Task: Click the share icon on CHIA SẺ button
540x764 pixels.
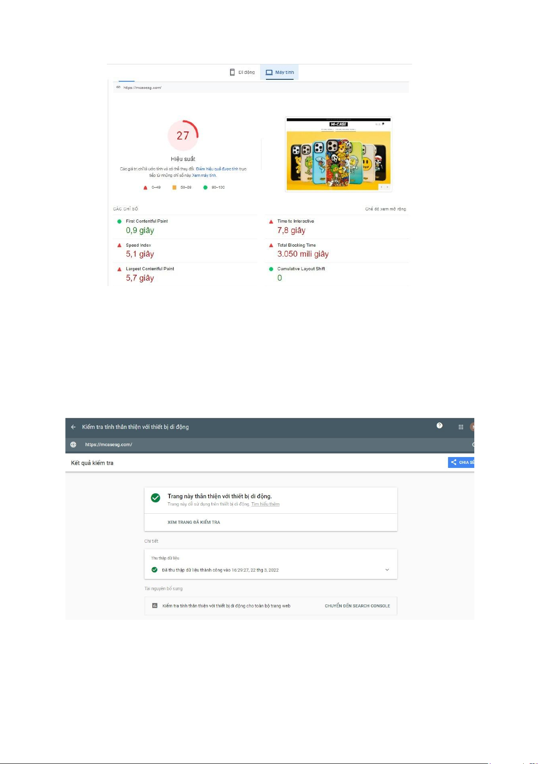Action: (453, 462)
